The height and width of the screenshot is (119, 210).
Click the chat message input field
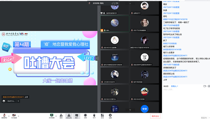[186, 101]
